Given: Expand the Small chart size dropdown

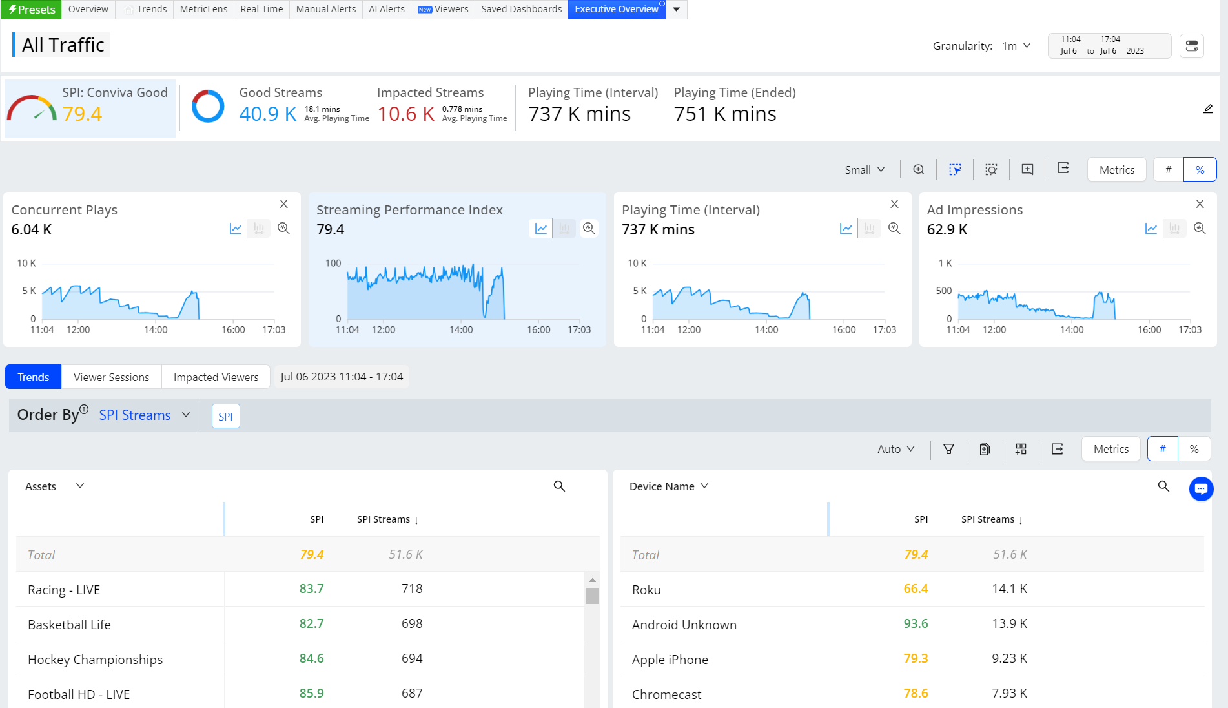Looking at the screenshot, I should coord(865,170).
